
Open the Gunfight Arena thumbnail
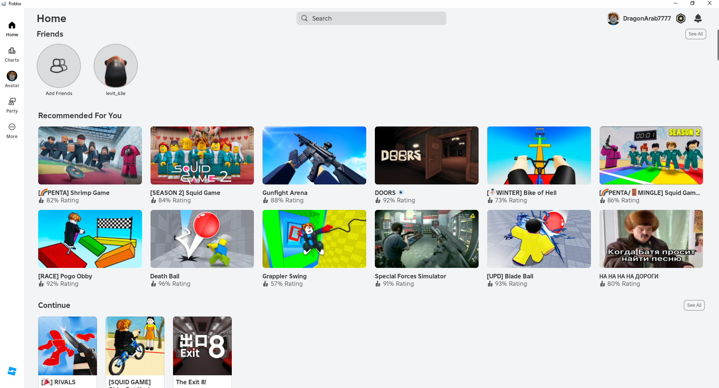[x=314, y=155]
